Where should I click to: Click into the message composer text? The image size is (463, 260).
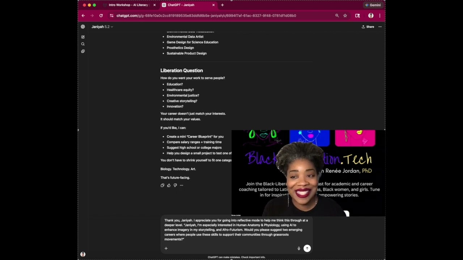(236, 230)
